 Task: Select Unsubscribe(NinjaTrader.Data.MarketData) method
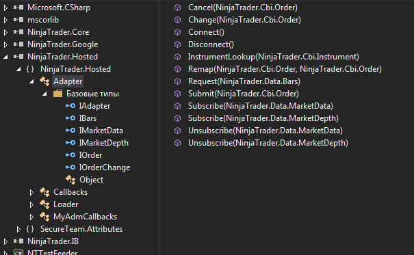[266, 131]
